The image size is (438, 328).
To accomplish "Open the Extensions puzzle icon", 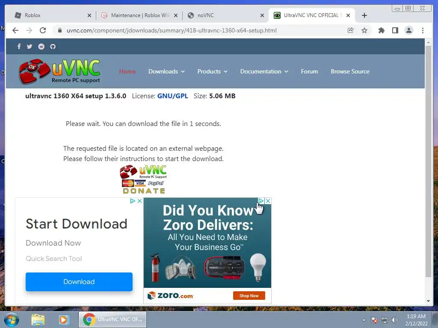I will click(381, 30).
